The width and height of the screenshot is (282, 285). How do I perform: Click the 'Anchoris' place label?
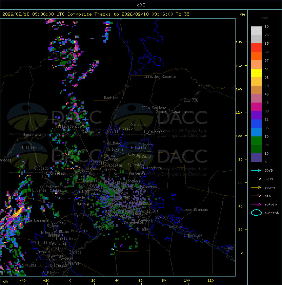click(x=79, y=231)
